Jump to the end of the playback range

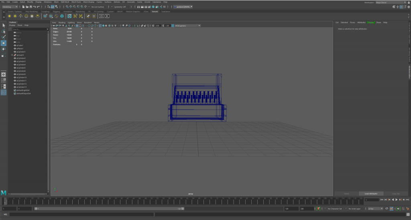point(407,200)
